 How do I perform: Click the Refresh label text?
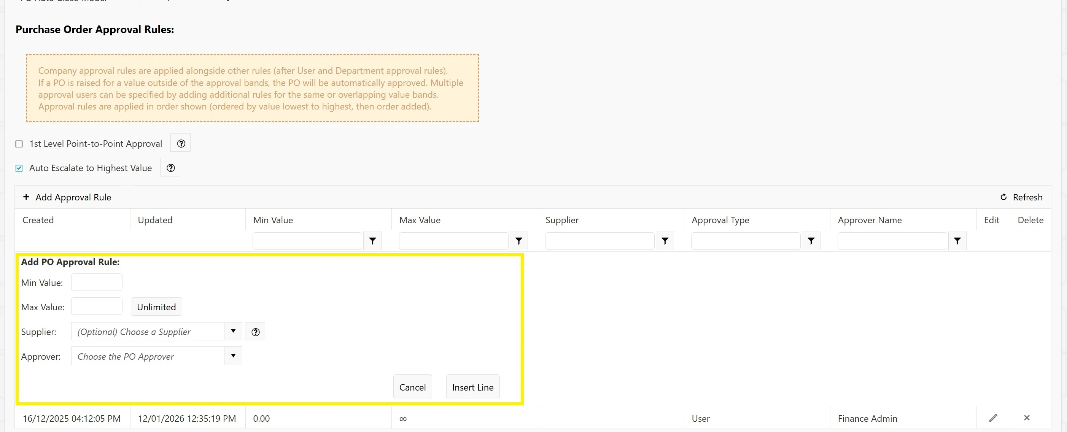1028,197
